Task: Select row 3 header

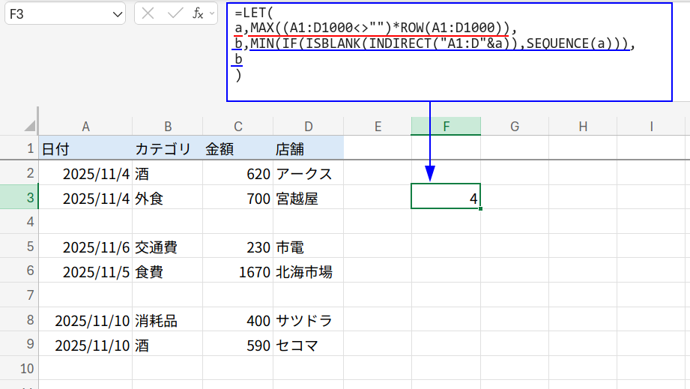Action: click(x=19, y=196)
